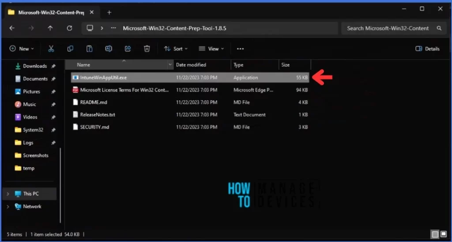This screenshot has width=452, height=242.
Task: Go up one folder level
Action: (x=50, y=28)
